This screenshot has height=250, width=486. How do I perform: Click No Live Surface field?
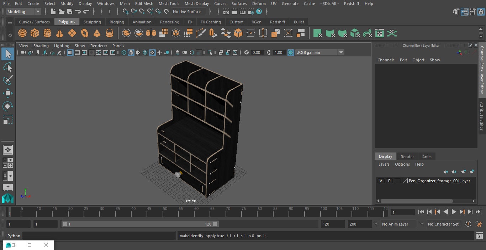pos(189,12)
